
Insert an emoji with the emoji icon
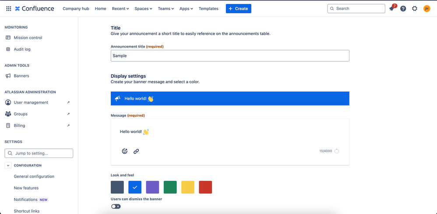tap(125, 151)
